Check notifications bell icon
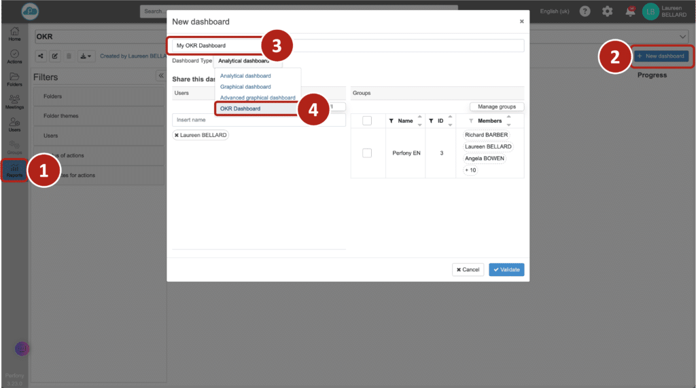696x388 pixels. [x=630, y=12]
